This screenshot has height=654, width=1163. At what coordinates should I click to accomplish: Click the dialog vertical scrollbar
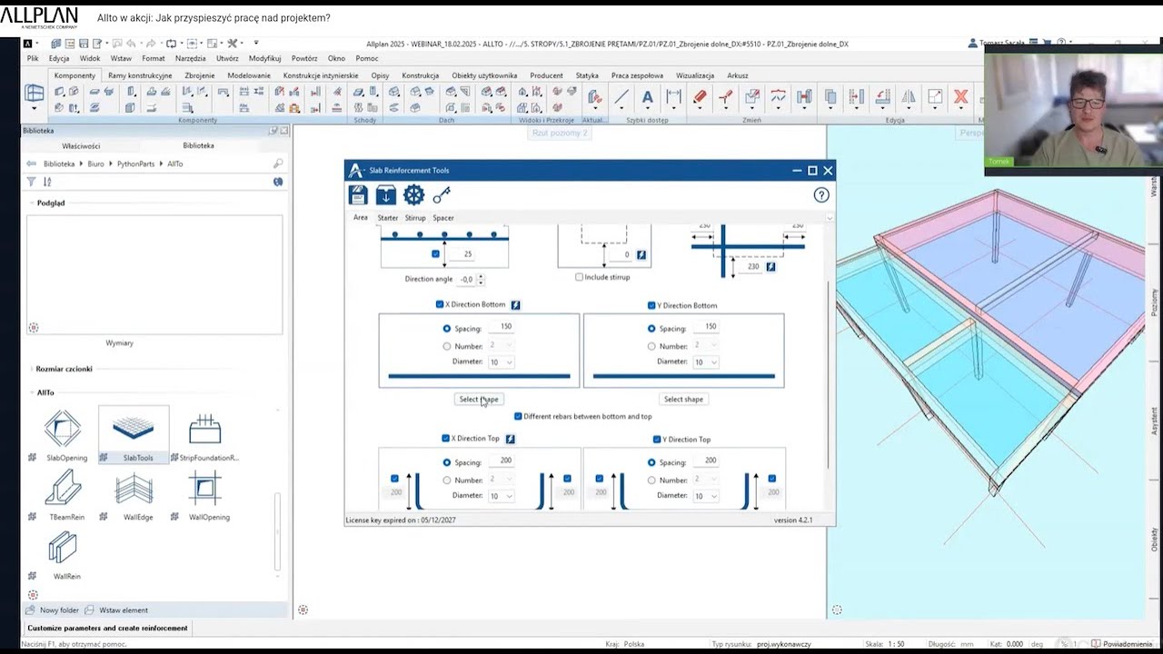point(828,372)
